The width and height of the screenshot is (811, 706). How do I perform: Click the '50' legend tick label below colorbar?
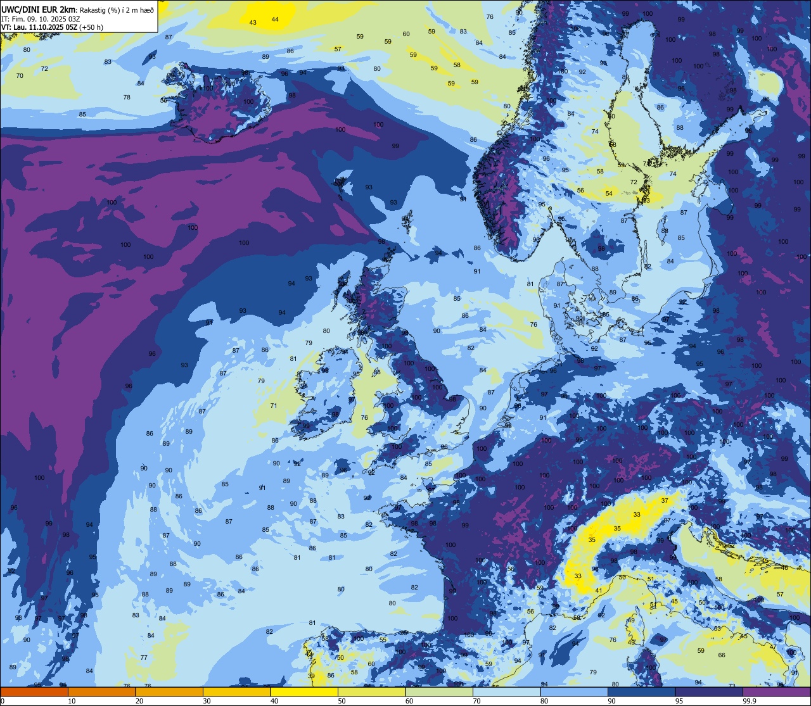point(342,701)
